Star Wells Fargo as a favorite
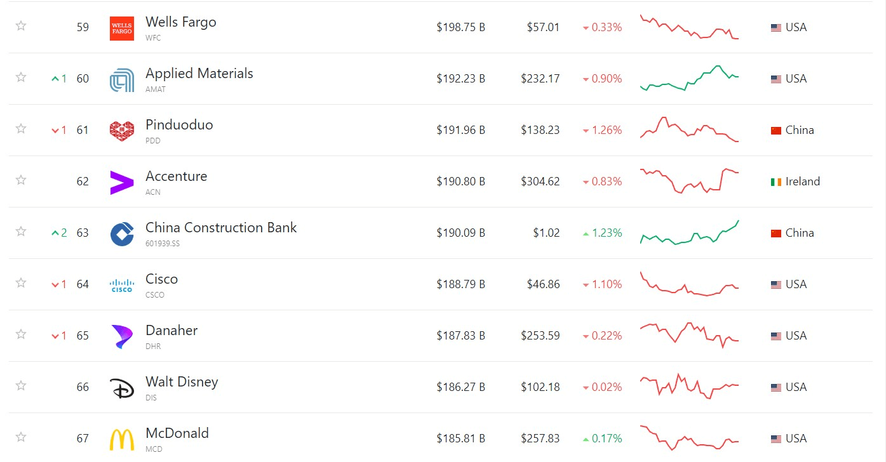Image resolution: width=886 pixels, height=462 pixels. (21, 26)
